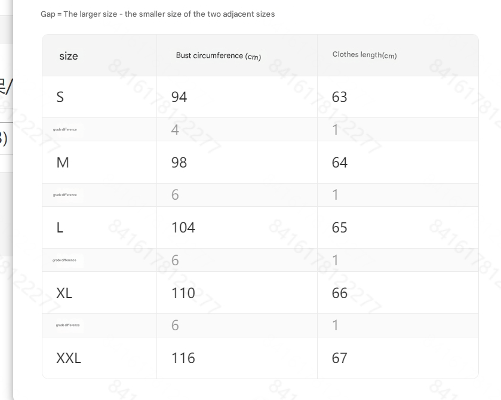The image size is (501, 400).
Task: Click the Clothes length(cm) header
Action: pyautogui.click(x=365, y=55)
